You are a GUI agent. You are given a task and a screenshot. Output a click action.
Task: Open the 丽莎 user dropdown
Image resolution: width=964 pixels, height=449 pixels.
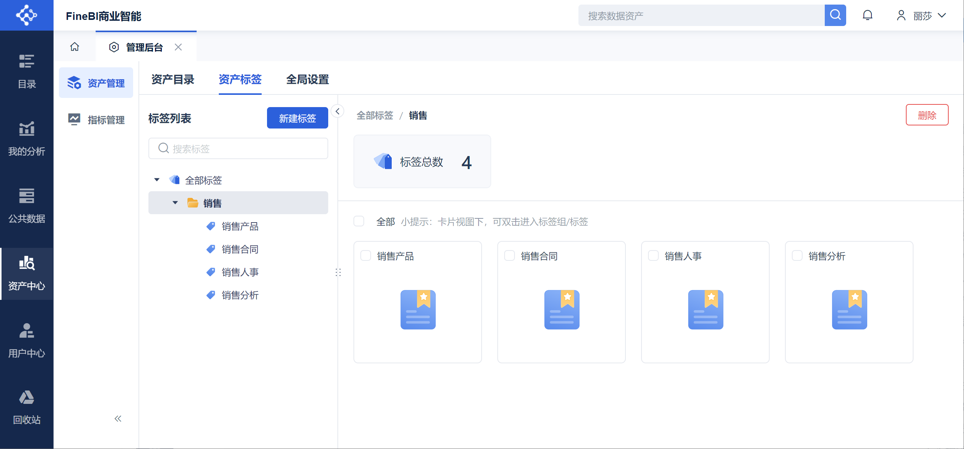pos(922,16)
